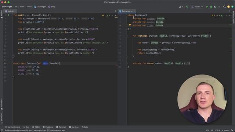Image resolution: width=235 pixels, height=132 pixels.
Task: Run the MainKt configuration with the green play button
Action: coord(207,7)
